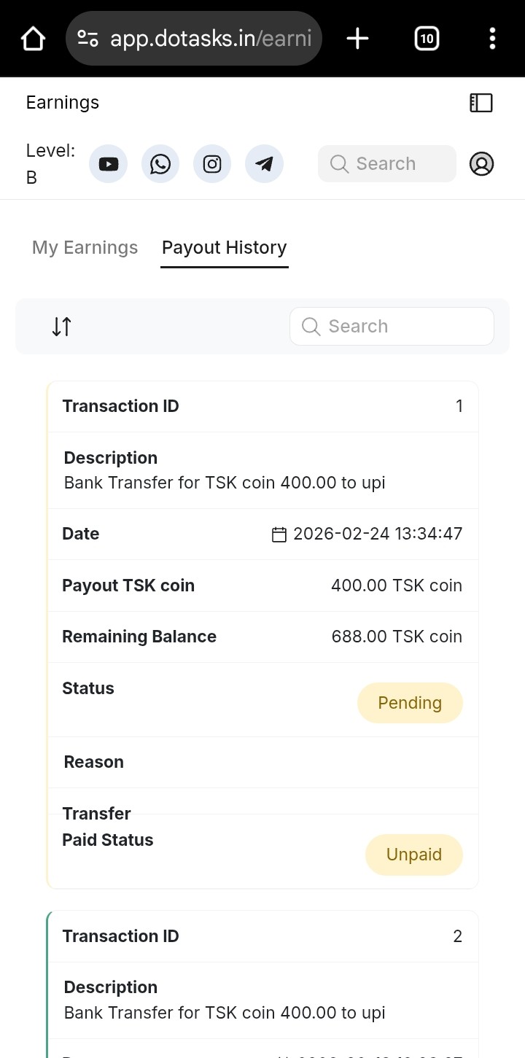Click the calendar icon beside the date
Viewport: 525px width, 1058px height.
(279, 535)
